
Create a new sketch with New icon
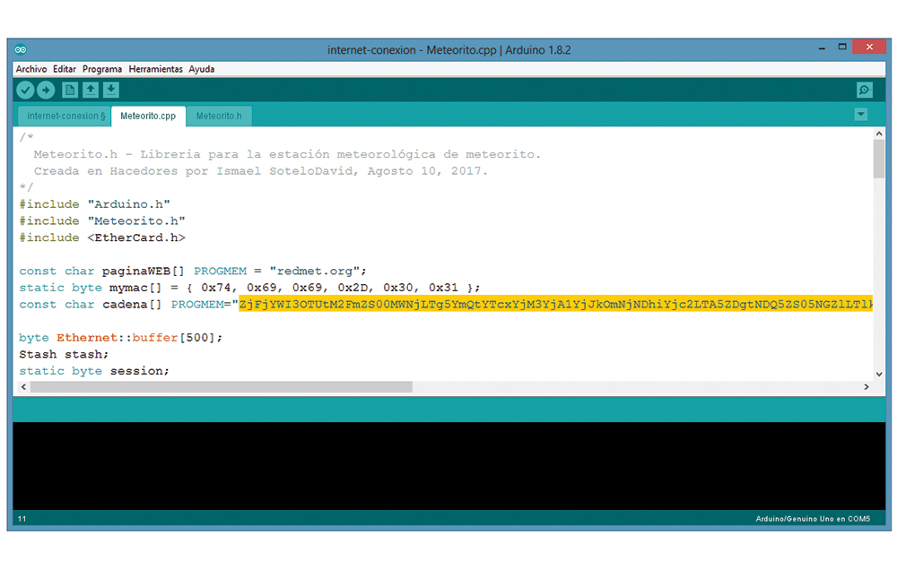click(x=70, y=90)
